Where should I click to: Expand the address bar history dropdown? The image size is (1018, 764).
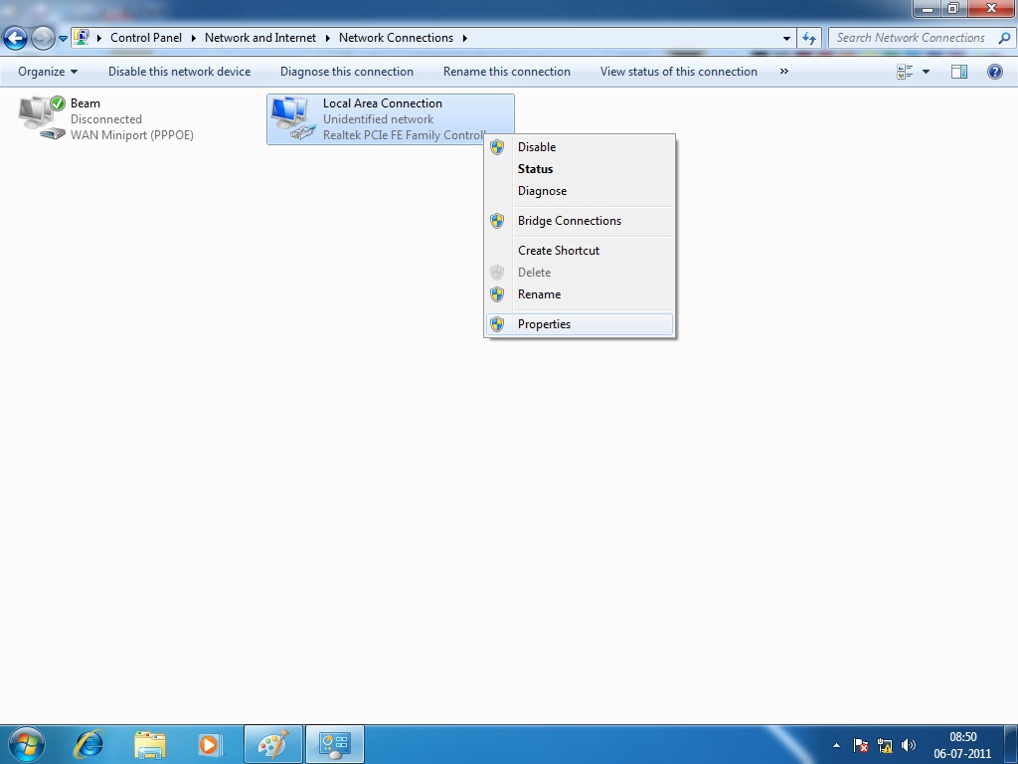tap(786, 38)
